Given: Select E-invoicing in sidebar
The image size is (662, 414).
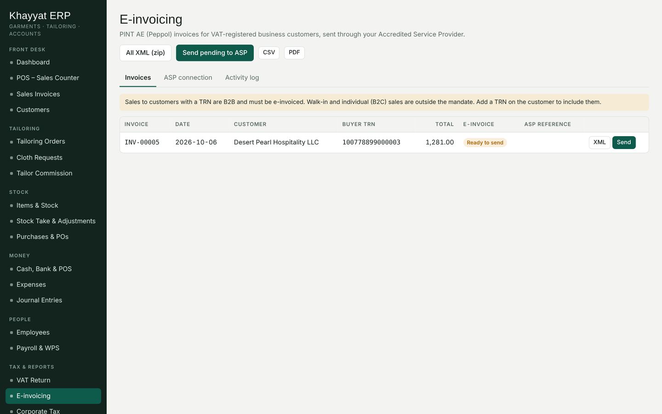Looking at the screenshot, I should [53, 396].
